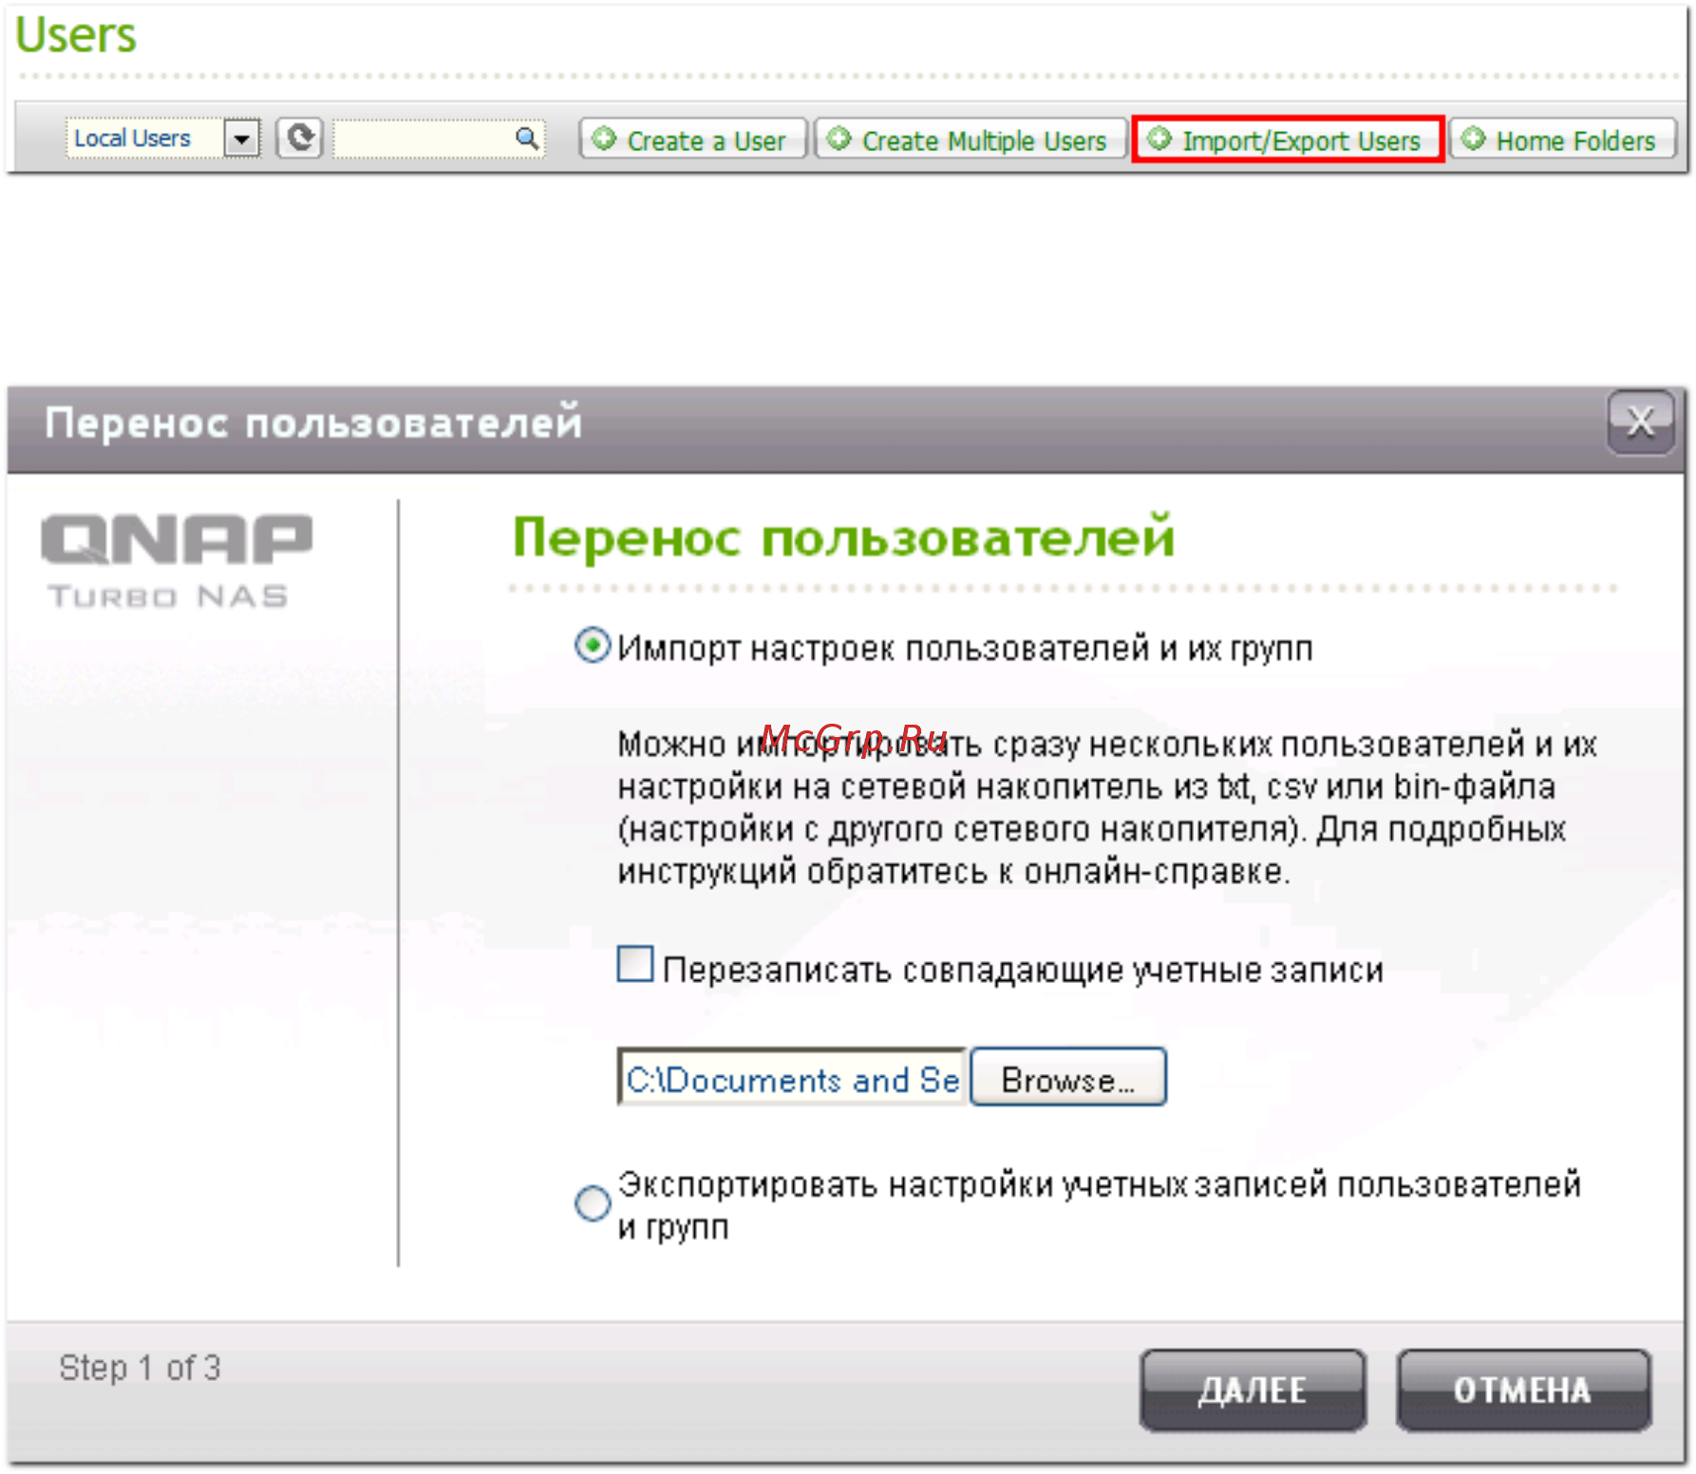Viewport: 1696px width, 1474px height.
Task: Select Экспортировать настройки учетных записей radio
Action: click(593, 1203)
